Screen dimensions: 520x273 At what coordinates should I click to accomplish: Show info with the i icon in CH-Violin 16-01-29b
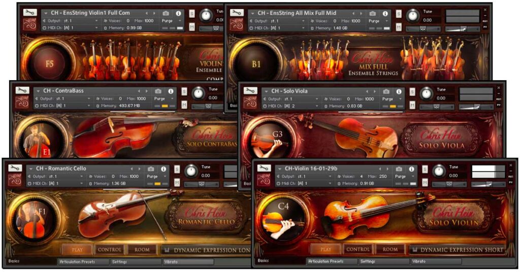tap(411, 168)
